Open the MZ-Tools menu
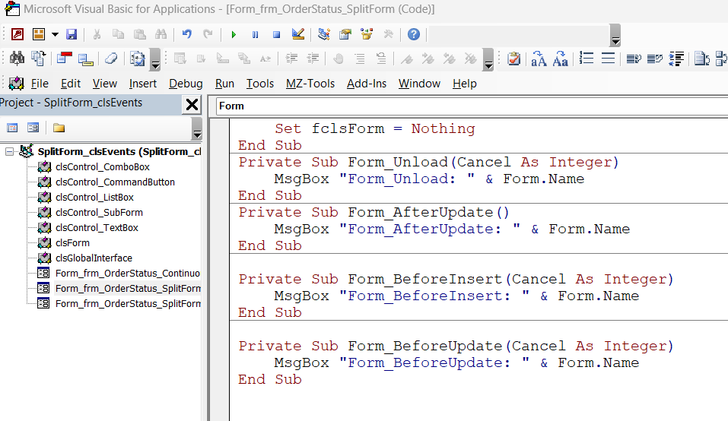The width and height of the screenshot is (728, 421). [310, 84]
